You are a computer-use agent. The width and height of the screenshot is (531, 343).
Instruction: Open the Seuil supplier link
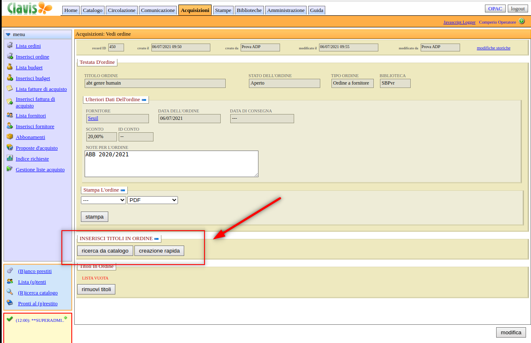tap(93, 118)
